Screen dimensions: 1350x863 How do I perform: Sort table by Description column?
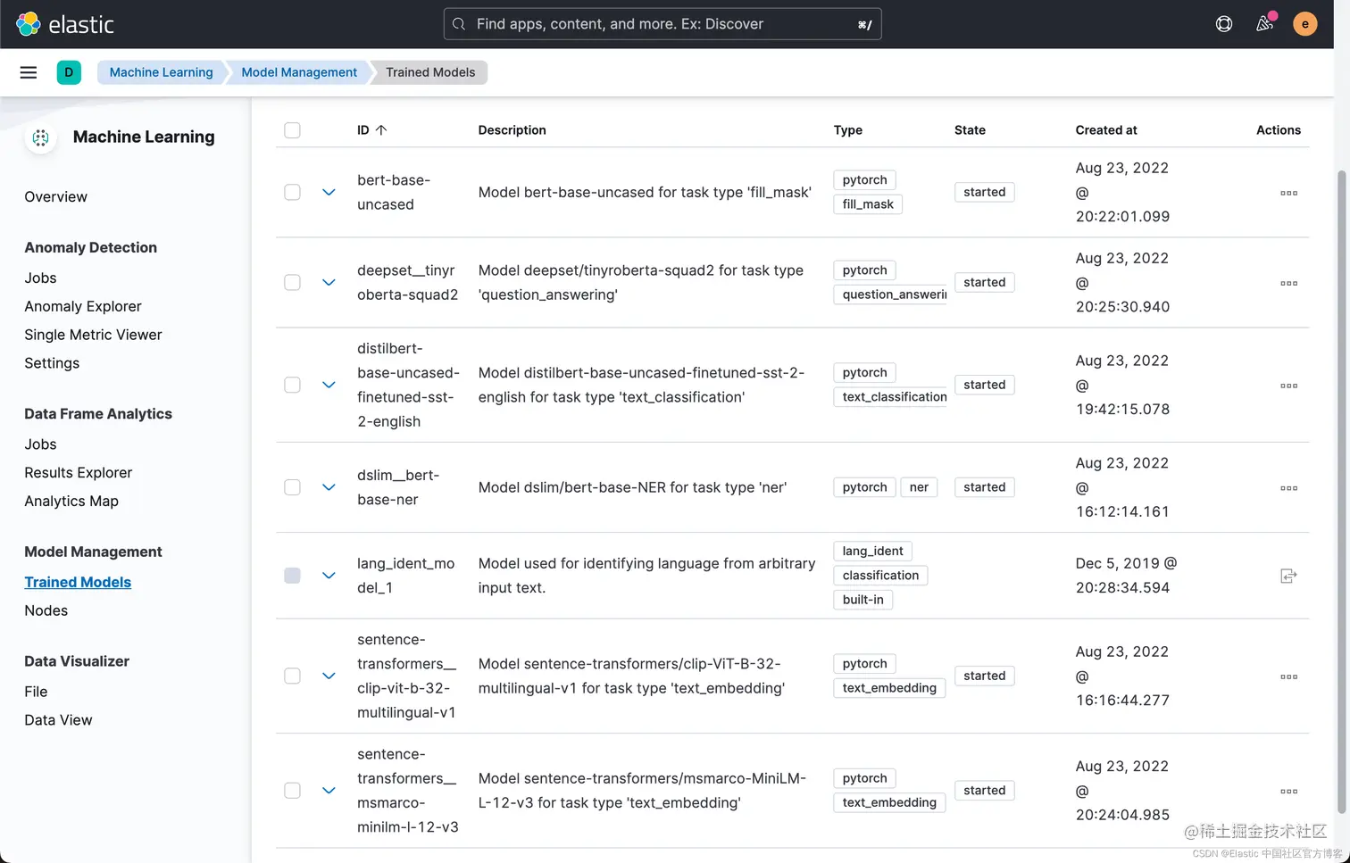pyautogui.click(x=512, y=130)
